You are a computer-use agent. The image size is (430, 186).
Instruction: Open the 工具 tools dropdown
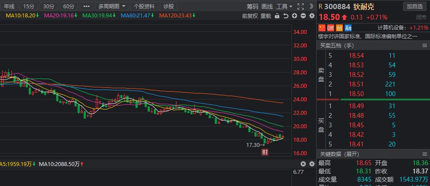(x=284, y=6)
